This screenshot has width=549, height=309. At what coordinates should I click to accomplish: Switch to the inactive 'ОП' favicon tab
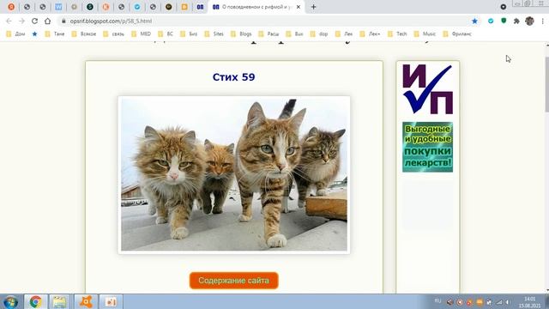pyautogui.click(x=200, y=7)
